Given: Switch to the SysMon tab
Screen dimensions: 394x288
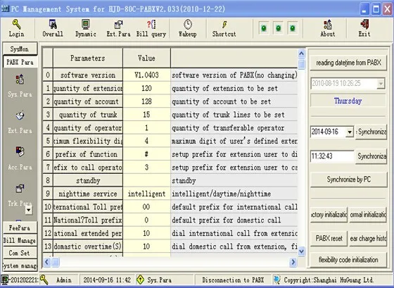Looking at the screenshot, I should pyautogui.click(x=20, y=49).
